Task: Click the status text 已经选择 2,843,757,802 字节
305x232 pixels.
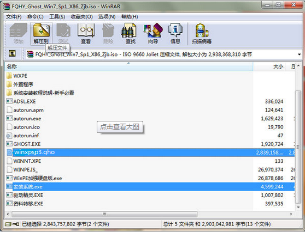Action: click(x=54, y=224)
